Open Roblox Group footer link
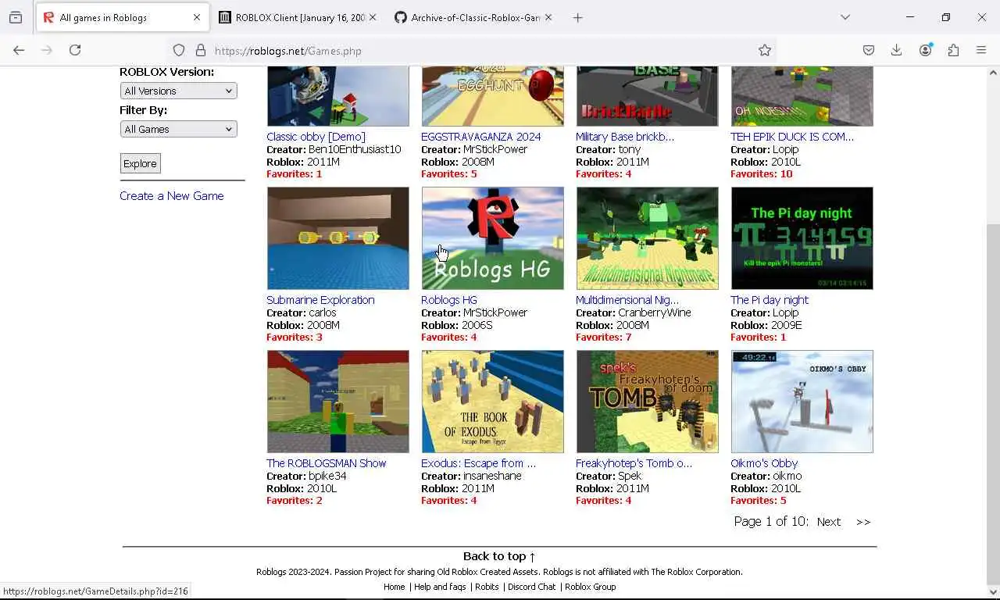Viewport: 1000px width, 600px height. tap(590, 587)
